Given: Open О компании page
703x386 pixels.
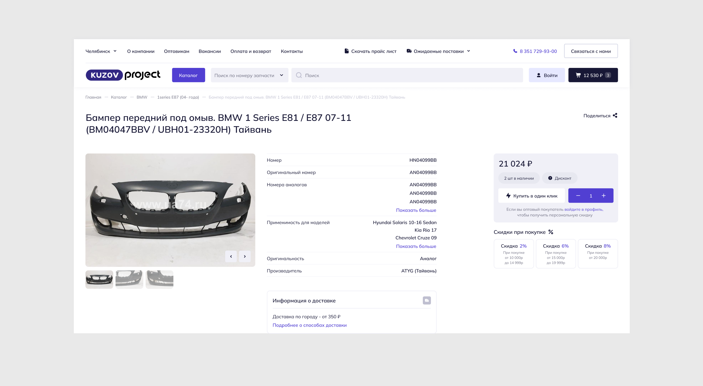Looking at the screenshot, I should (x=141, y=51).
